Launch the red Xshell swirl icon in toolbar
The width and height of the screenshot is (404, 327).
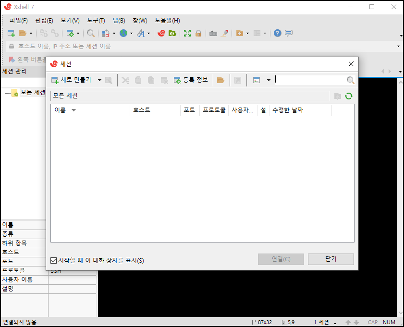(161, 33)
